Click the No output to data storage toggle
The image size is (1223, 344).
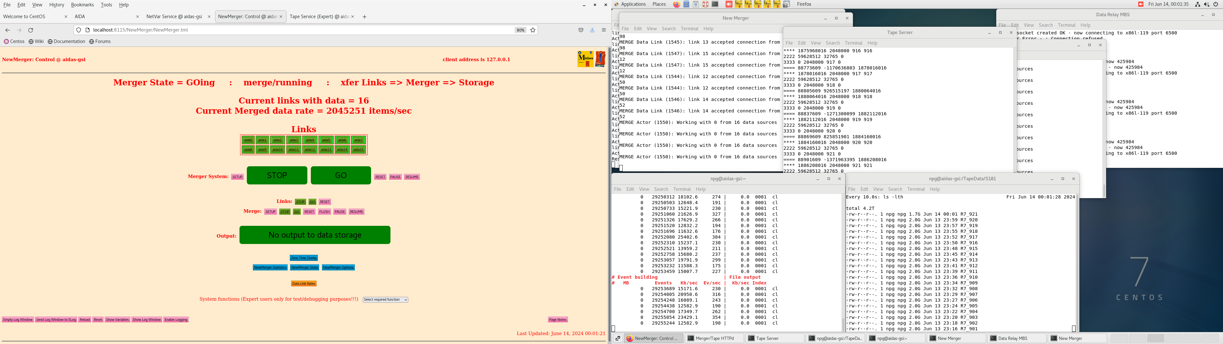[315, 235]
